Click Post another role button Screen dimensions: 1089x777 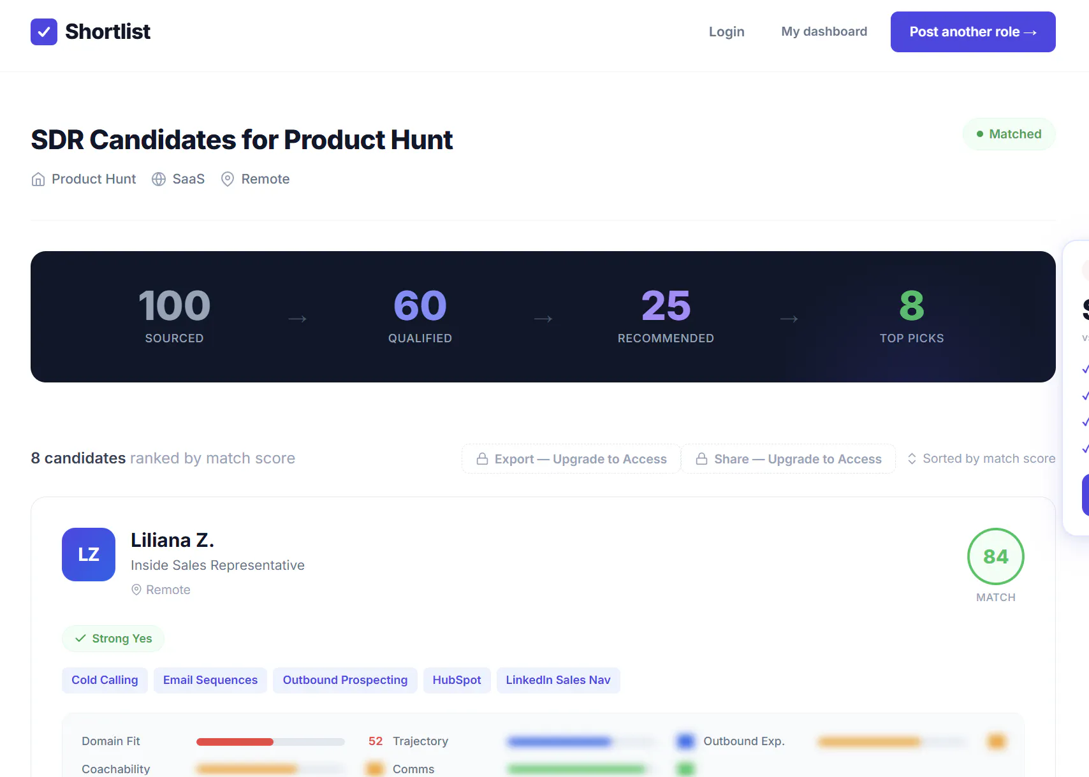pos(973,32)
